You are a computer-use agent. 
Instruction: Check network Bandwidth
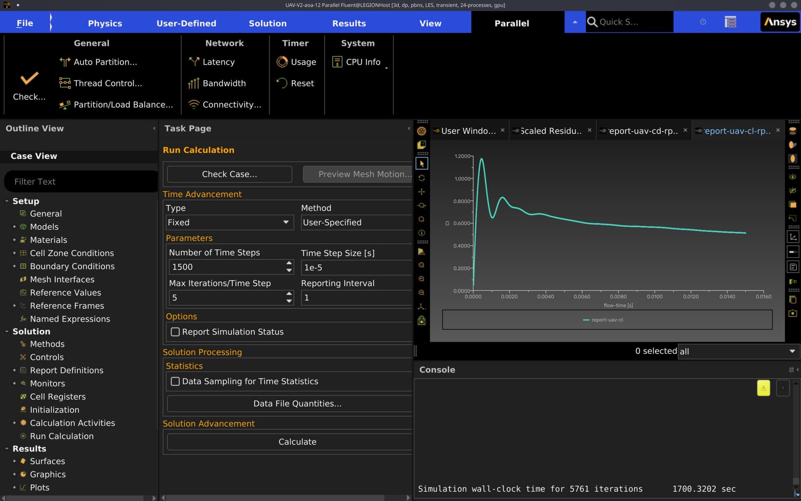pos(224,83)
